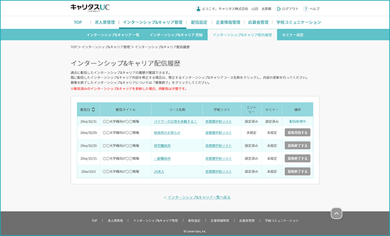Click the user profile icon near ようこそ
Viewport: 390px width, 236px height.
click(x=198, y=9)
